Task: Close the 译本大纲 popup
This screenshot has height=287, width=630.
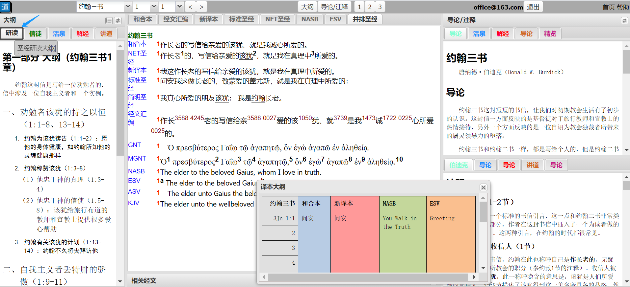Action: [x=483, y=187]
